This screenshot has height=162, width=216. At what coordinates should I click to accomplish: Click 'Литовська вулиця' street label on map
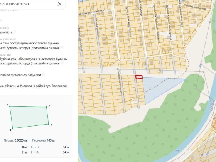tap(195, 7)
